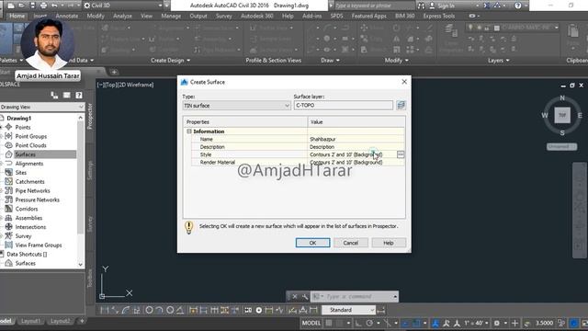The image size is (588, 331).
Task: Open the annotation scale 1" = 40' dropdown
Action: pos(476,323)
